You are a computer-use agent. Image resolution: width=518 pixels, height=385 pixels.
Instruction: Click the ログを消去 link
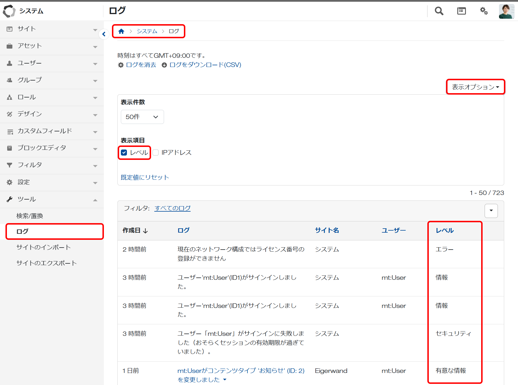click(141, 65)
